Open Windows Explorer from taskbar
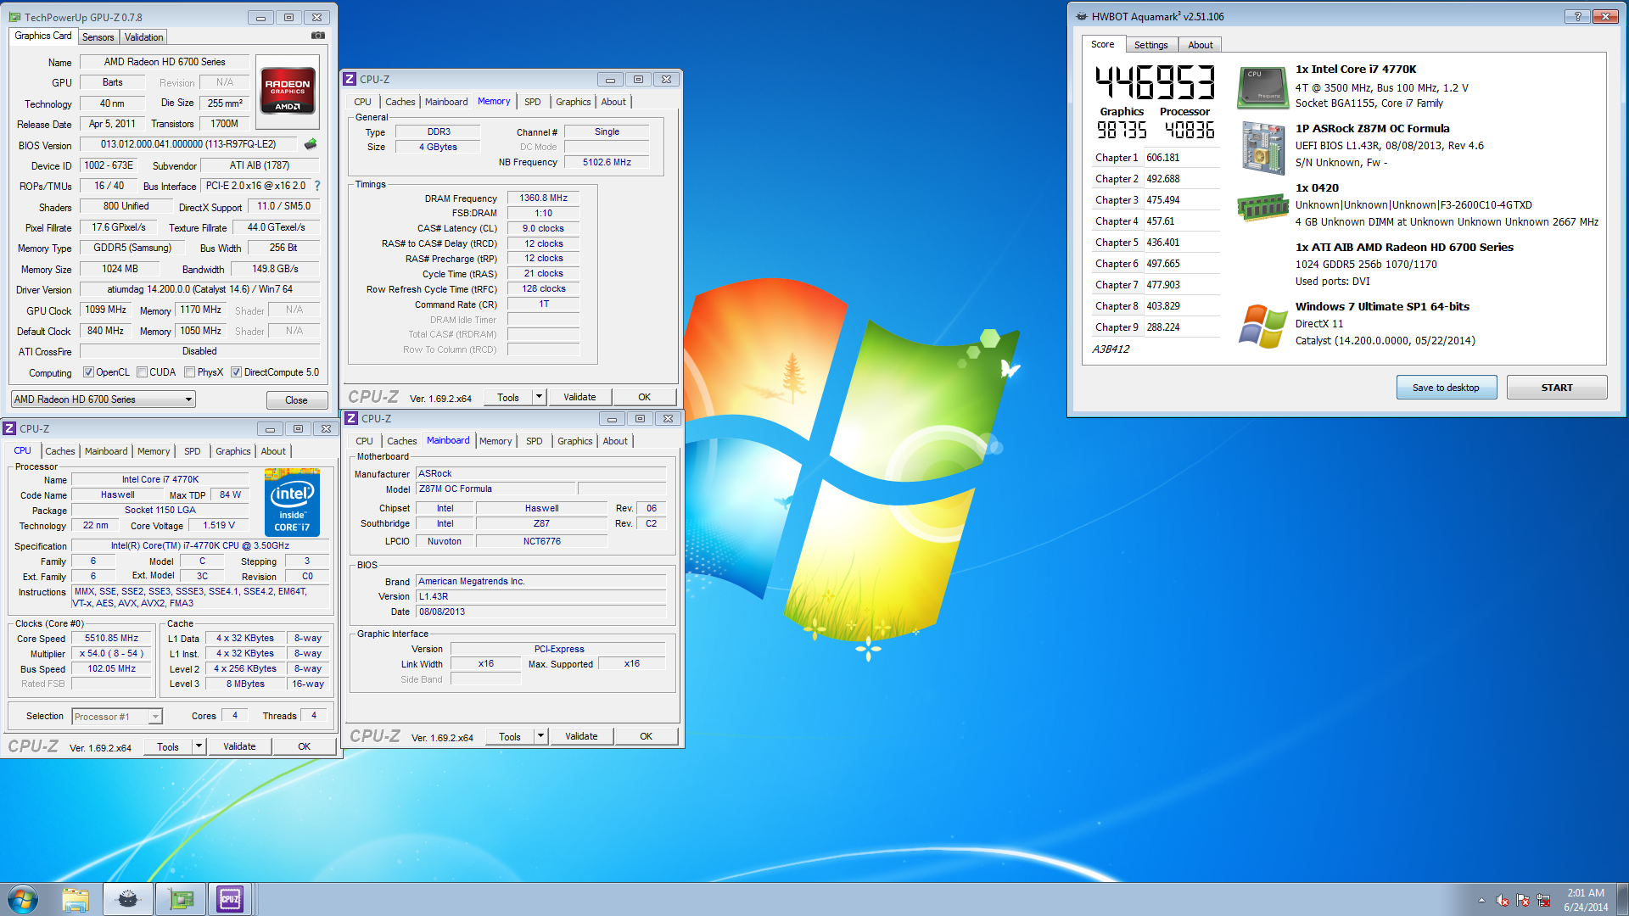 pyautogui.click(x=76, y=899)
